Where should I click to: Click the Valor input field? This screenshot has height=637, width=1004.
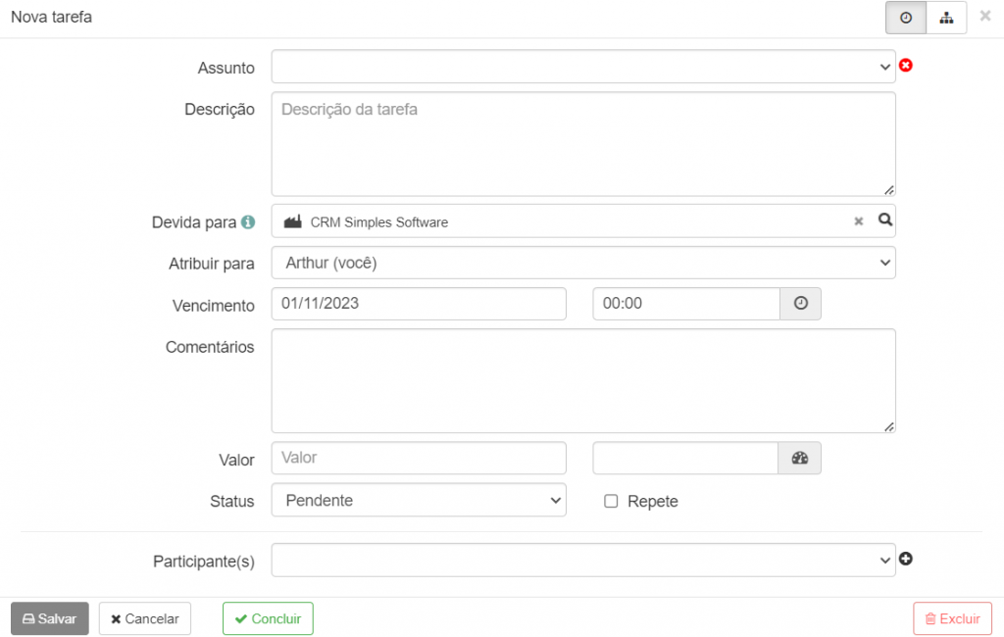point(419,458)
